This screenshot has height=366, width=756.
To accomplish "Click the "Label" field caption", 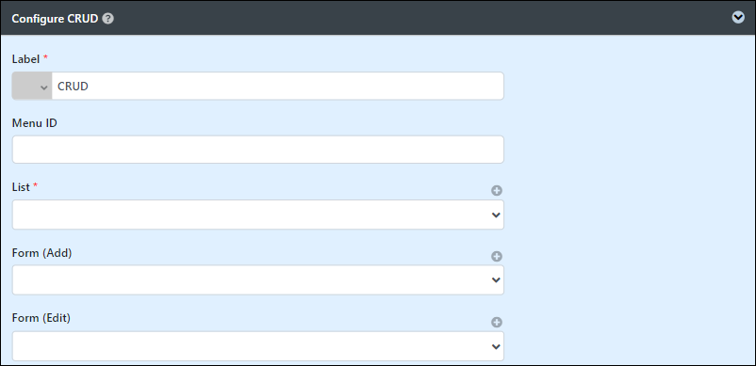I will [x=25, y=58].
